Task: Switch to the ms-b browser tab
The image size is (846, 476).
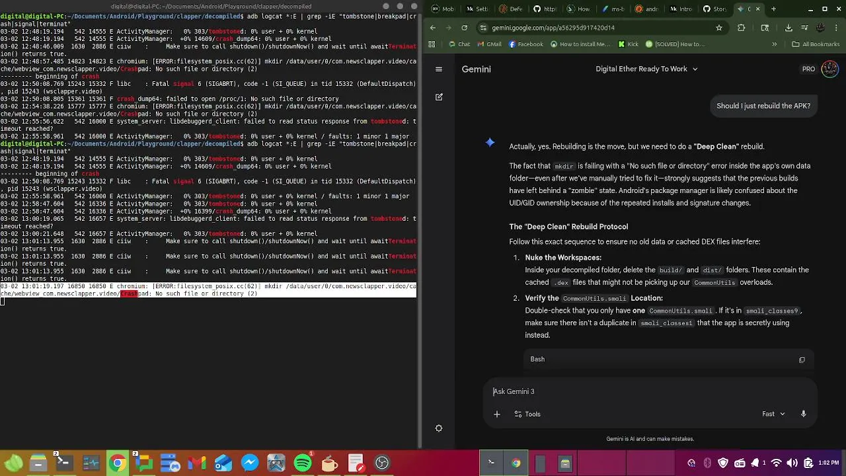Action: click(613, 9)
